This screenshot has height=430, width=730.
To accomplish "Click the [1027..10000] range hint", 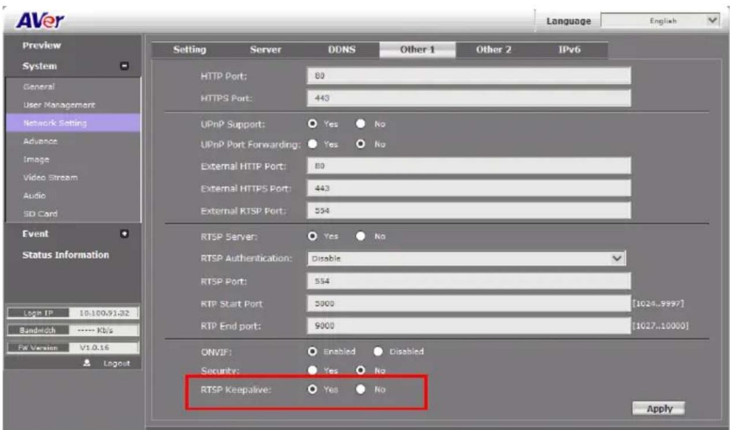I will tap(661, 327).
